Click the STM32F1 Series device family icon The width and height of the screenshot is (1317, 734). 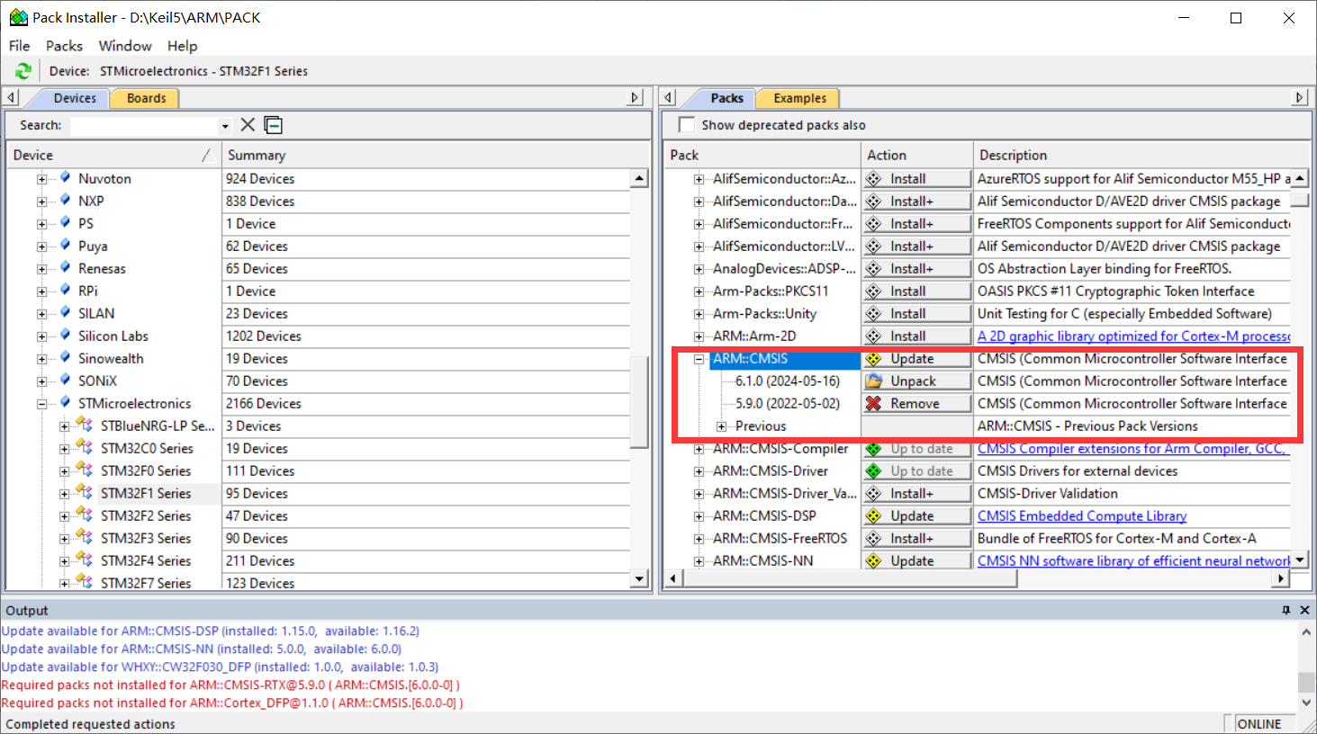pyautogui.click(x=85, y=492)
